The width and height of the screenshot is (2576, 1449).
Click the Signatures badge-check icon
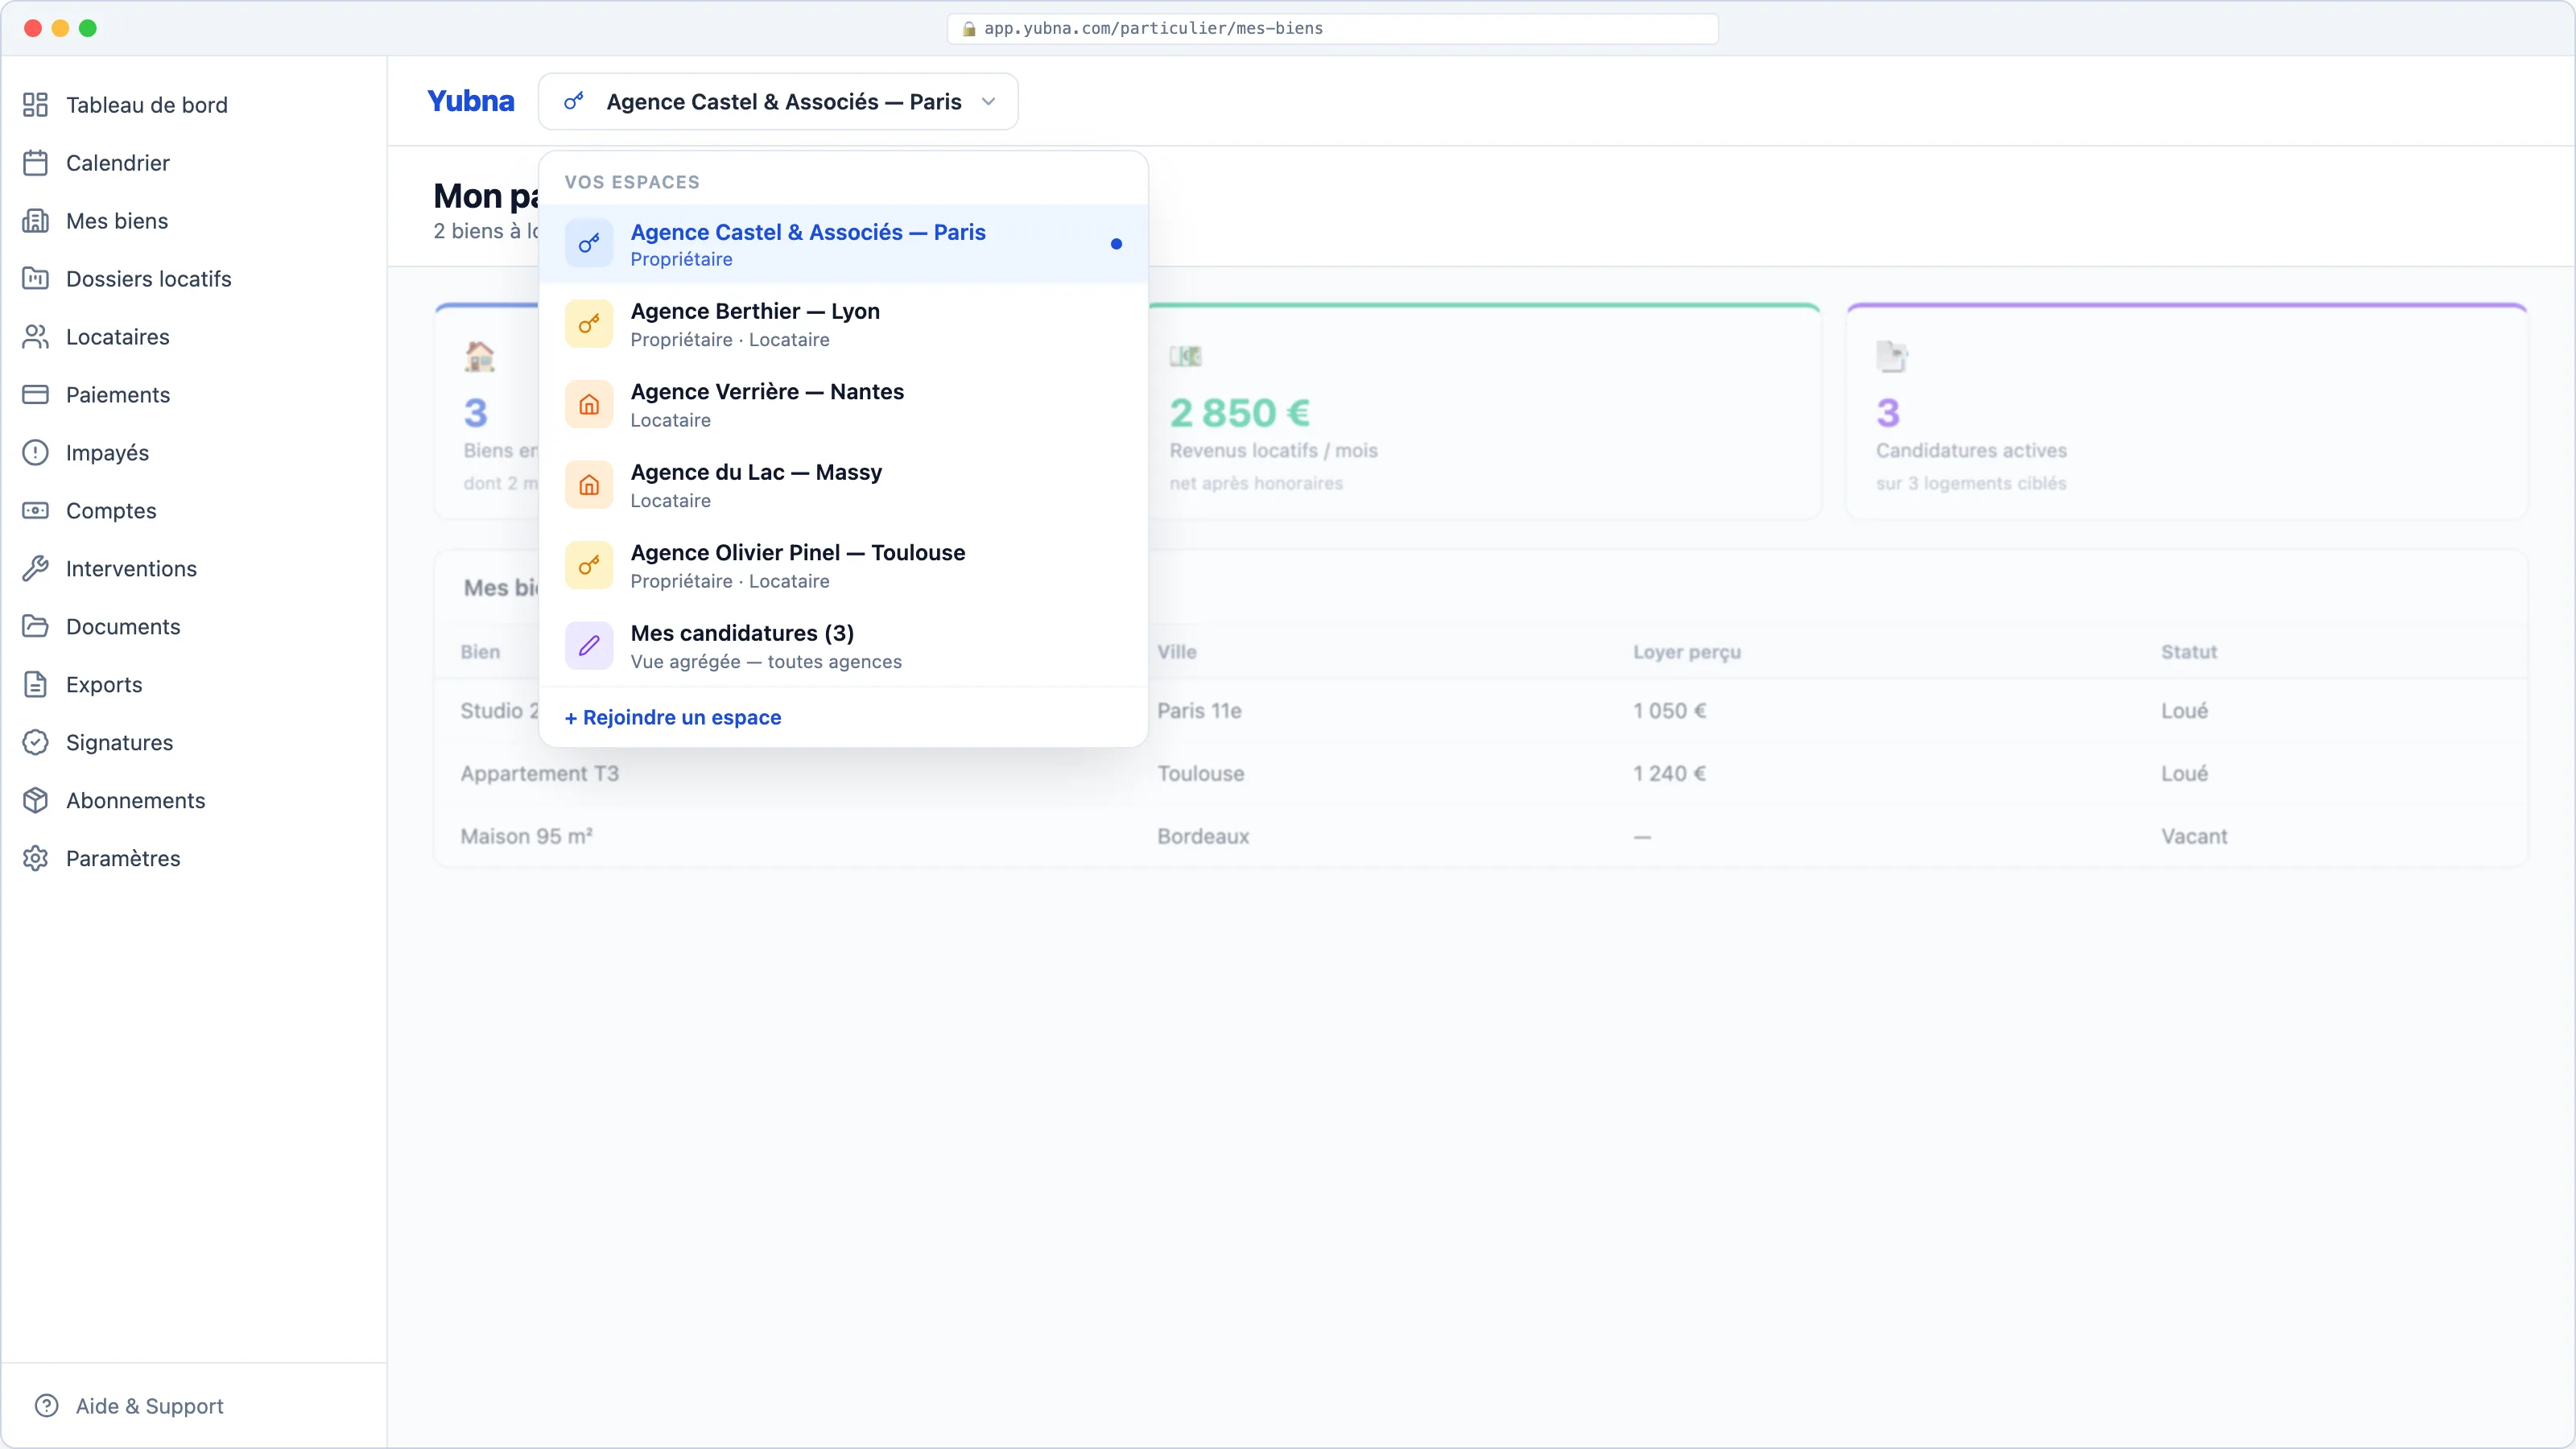[x=36, y=743]
